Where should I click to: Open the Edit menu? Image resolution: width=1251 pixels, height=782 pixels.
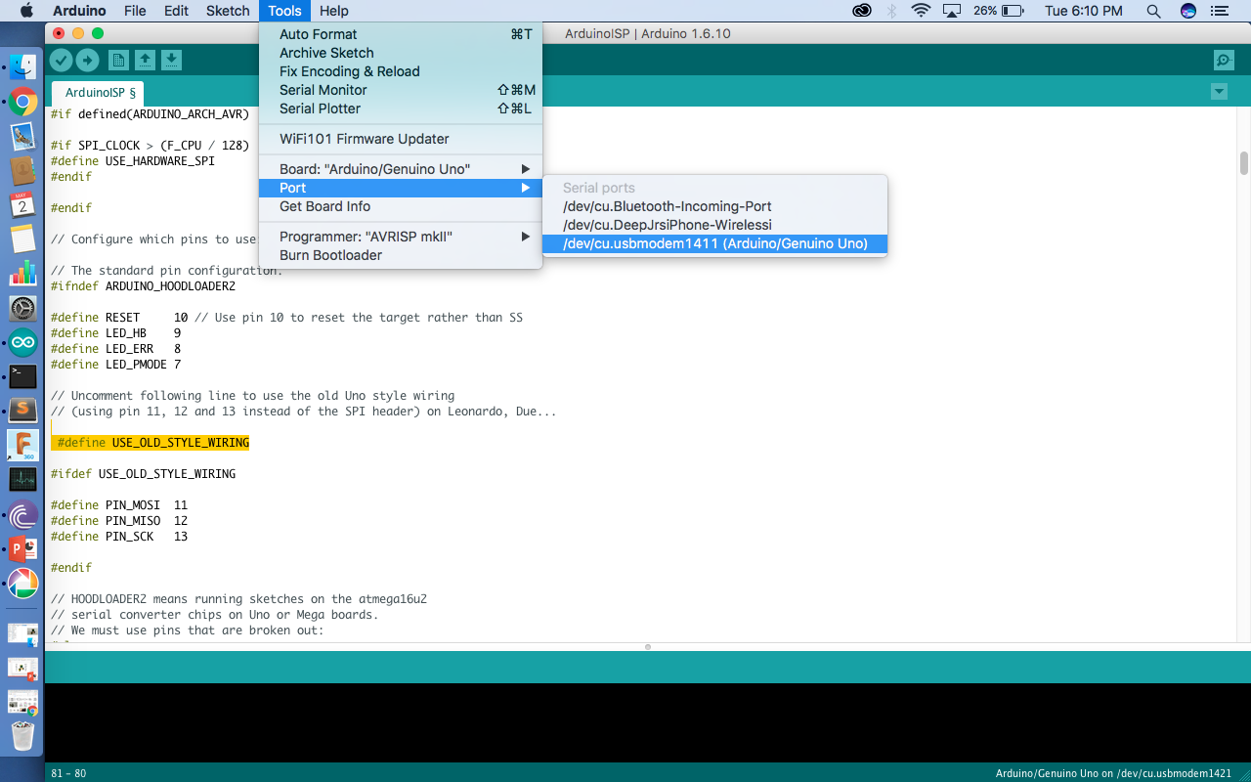[176, 11]
